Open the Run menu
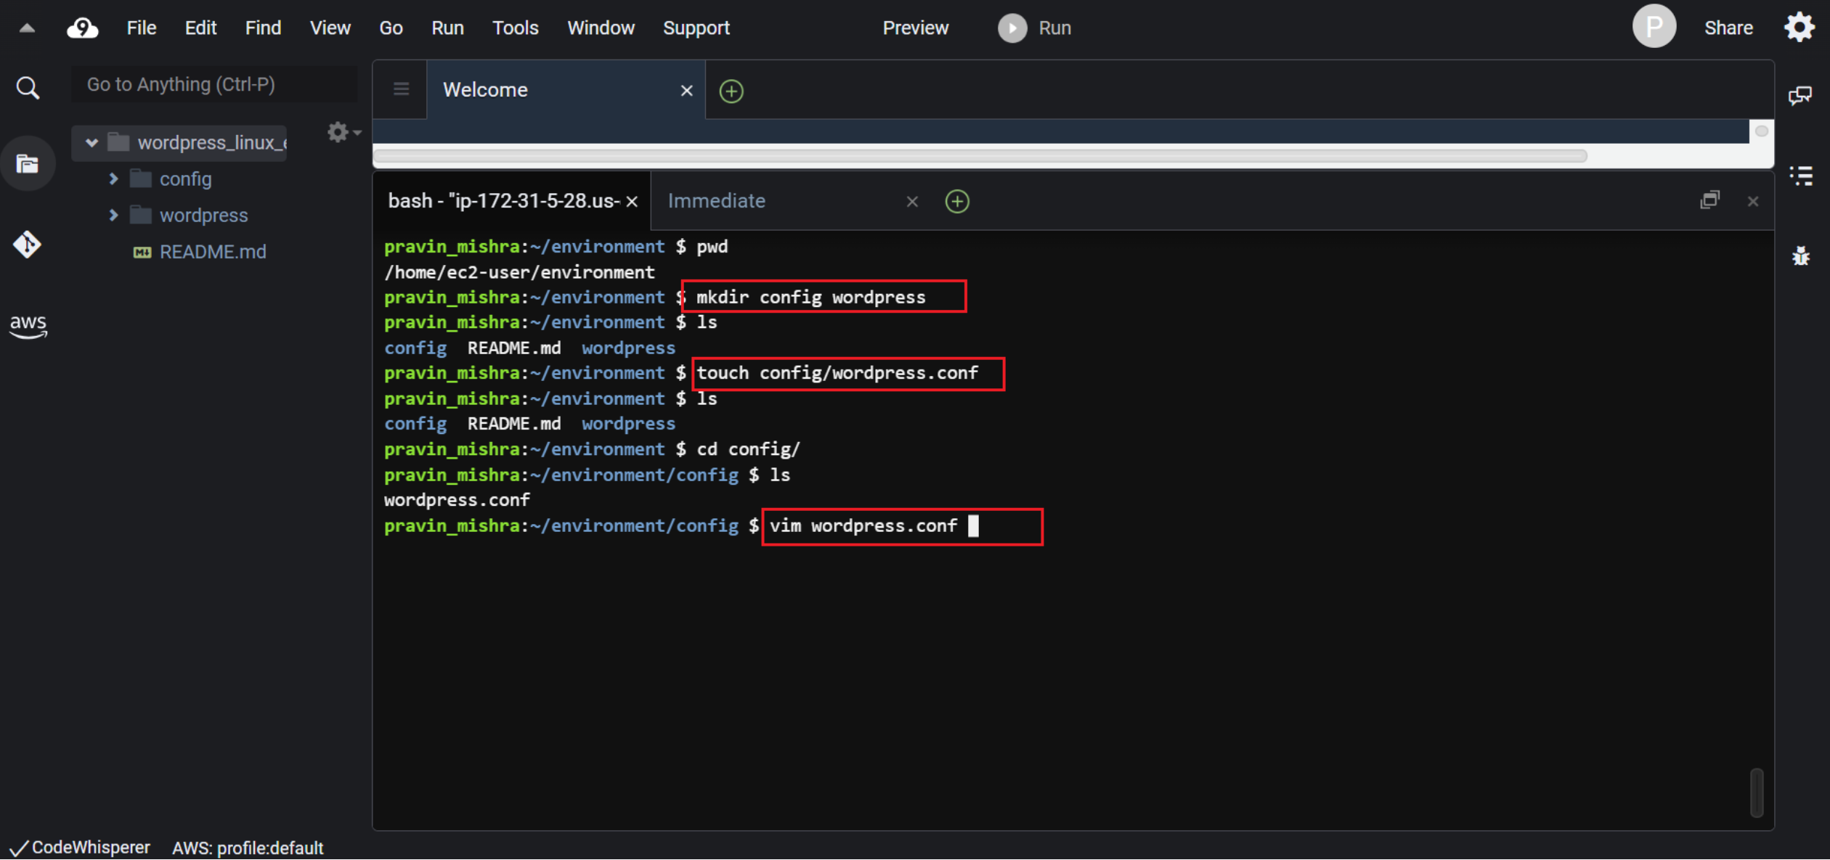 [447, 28]
